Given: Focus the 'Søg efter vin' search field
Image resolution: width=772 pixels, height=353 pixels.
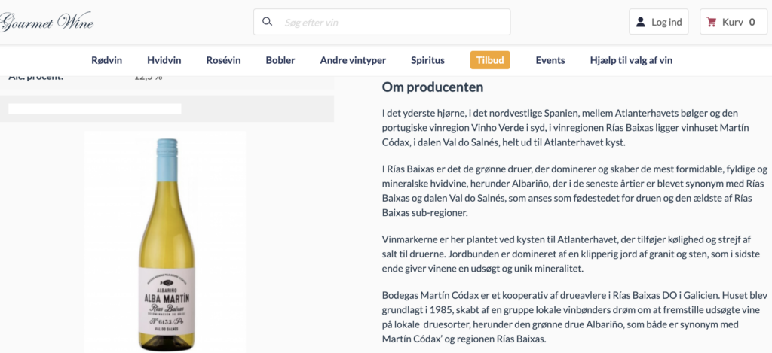Looking at the screenshot, I should [382, 22].
